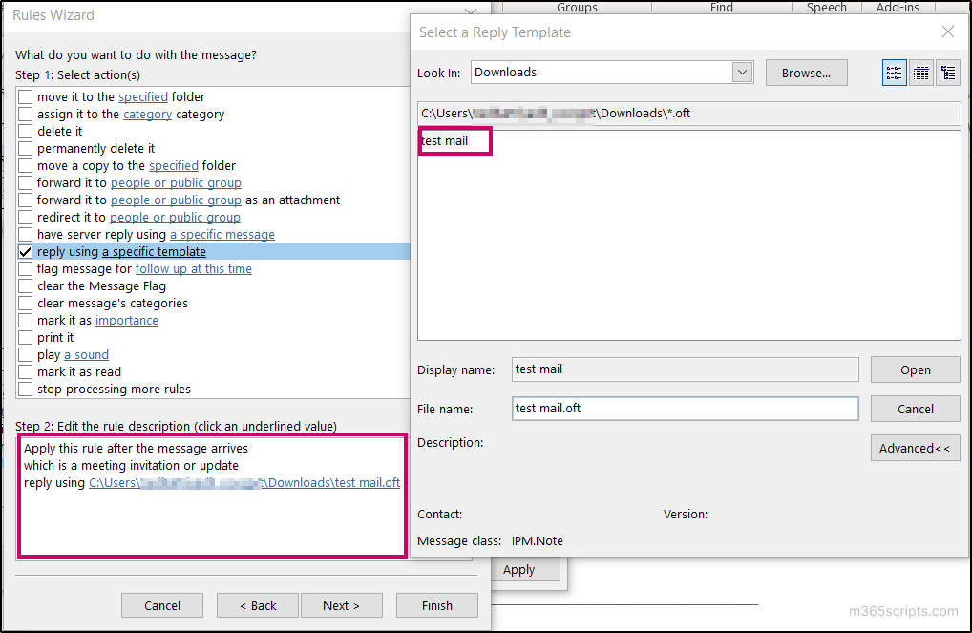Check the "print it" action
972x633 pixels.
pos(25,337)
